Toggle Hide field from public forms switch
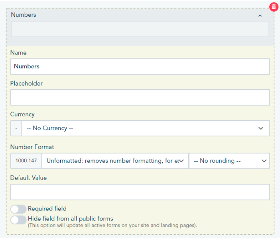The height and width of the screenshot is (238, 280). coord(18,219)
